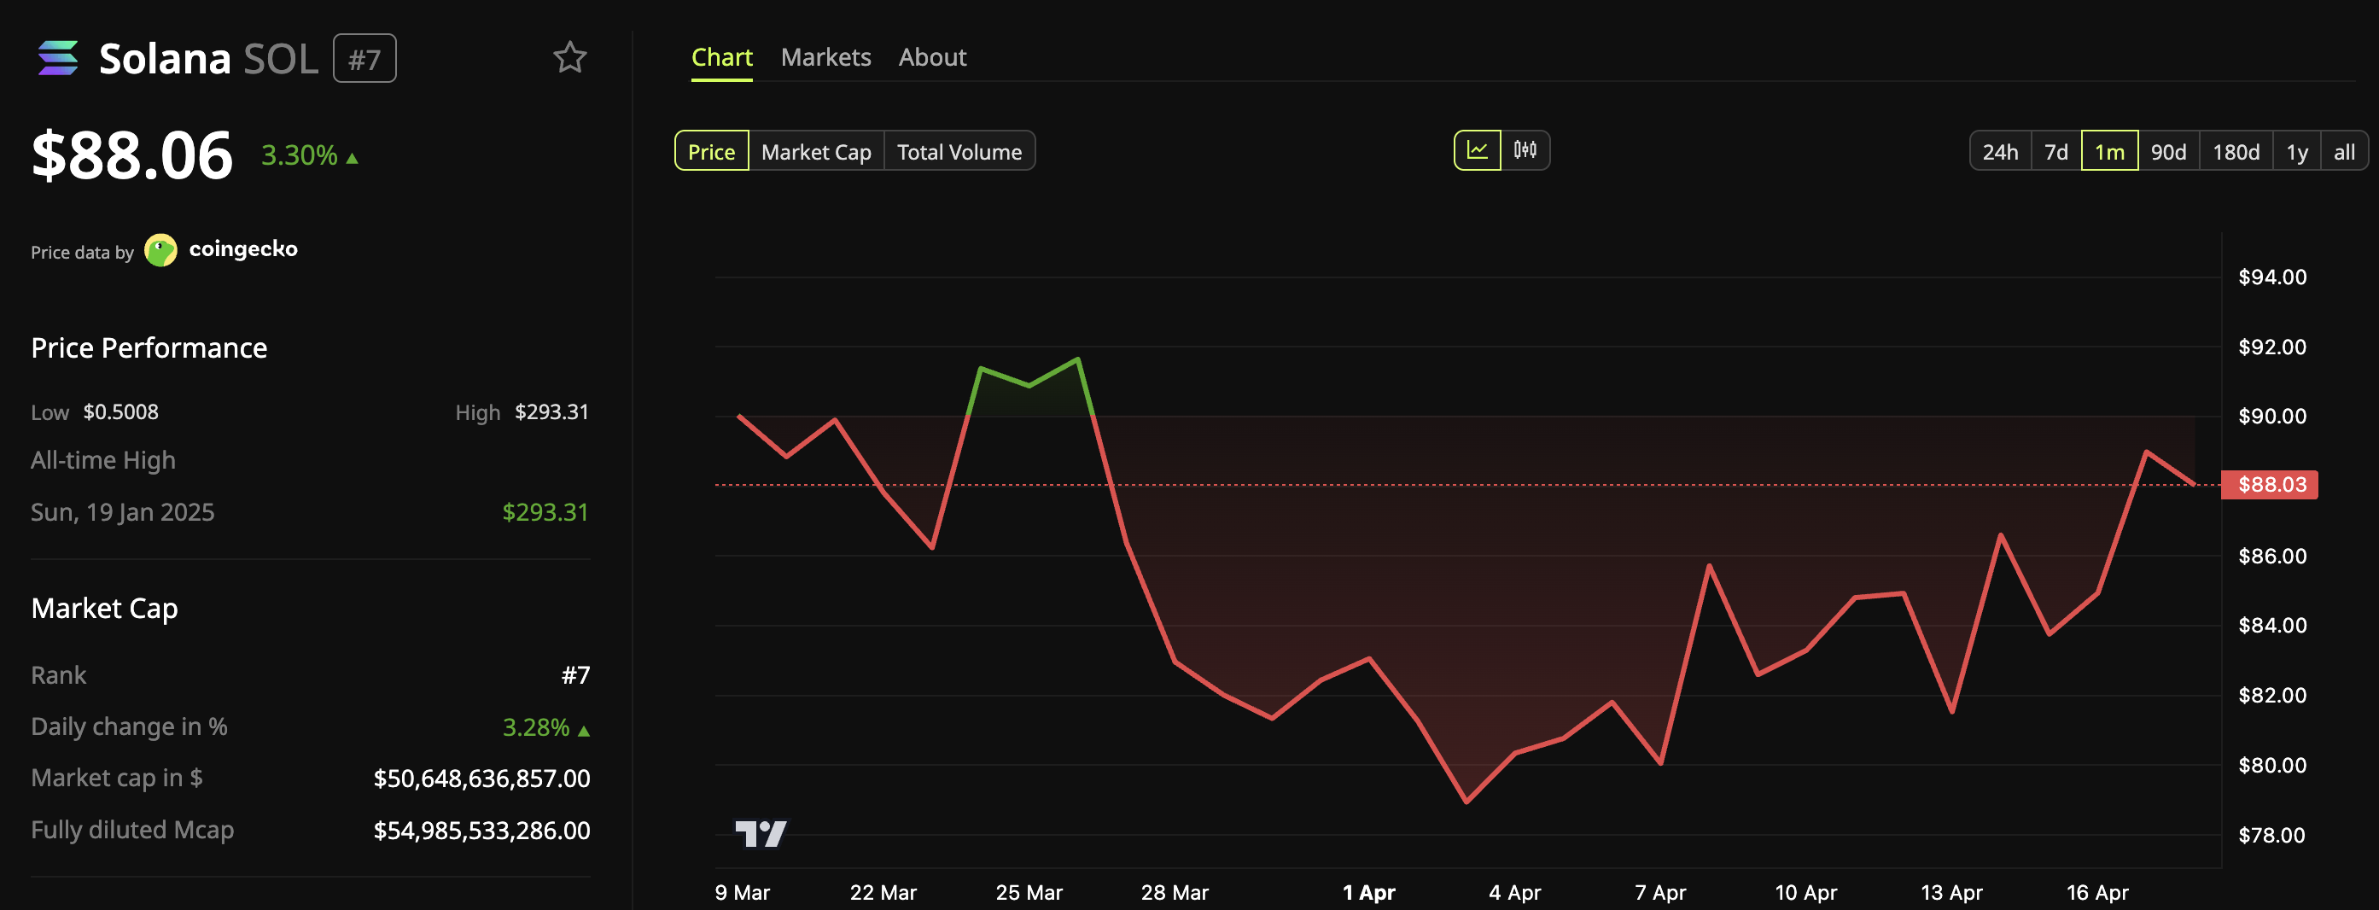Click the Solana coin name heading
Image resolution: width=2379 pixels, height=910 pixels.
(x=166, y=58)
